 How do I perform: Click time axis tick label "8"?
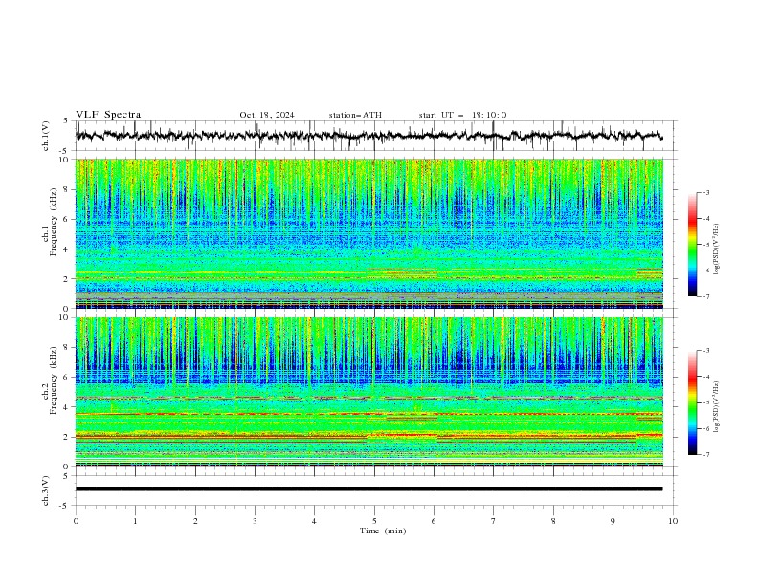tap(553, 521)
